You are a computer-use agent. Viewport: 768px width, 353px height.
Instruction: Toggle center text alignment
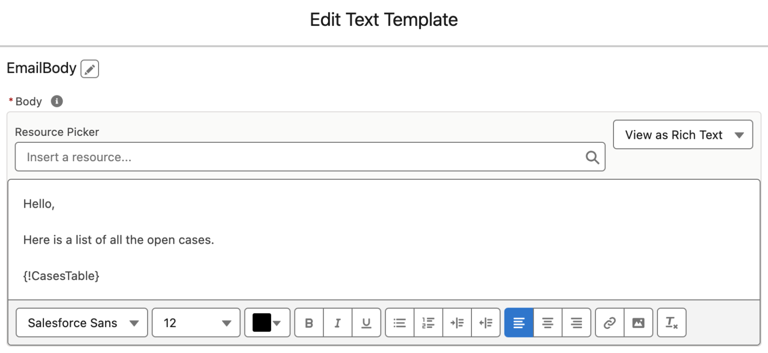[x=547, y=323]
